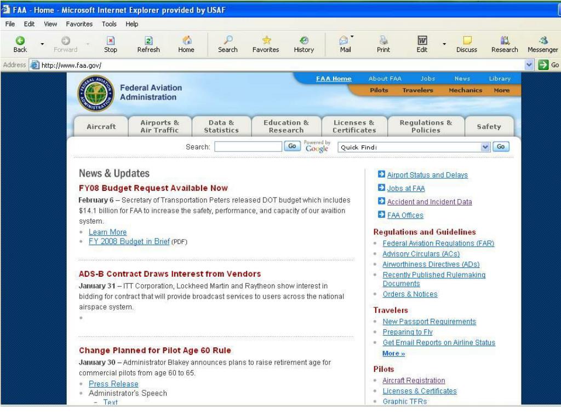Click the page icon in address bar
Screen dimensions: 561x420
pos(35,65)
